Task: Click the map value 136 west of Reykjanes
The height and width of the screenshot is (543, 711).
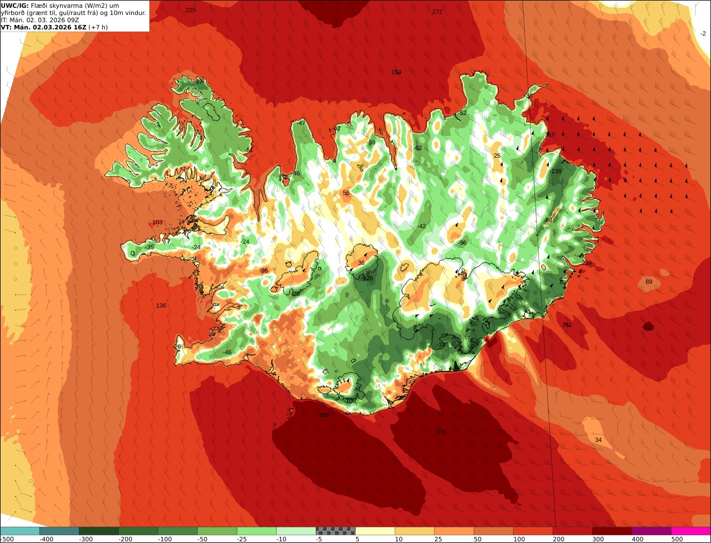Action: (x=161, y=305)
